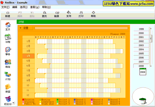Open the 查看(W) menu
This screenshot has height=107, width=155.
click(x=35, y=7)
